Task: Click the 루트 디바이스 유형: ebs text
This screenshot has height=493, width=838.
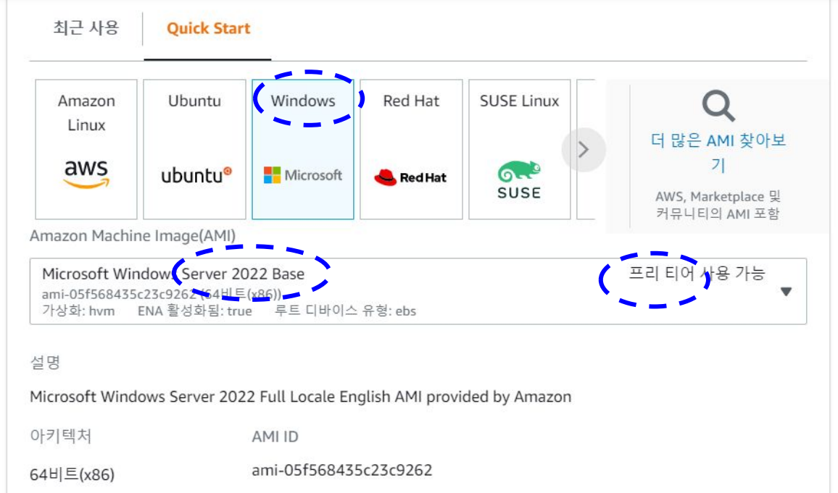Action: coord(345,311)
